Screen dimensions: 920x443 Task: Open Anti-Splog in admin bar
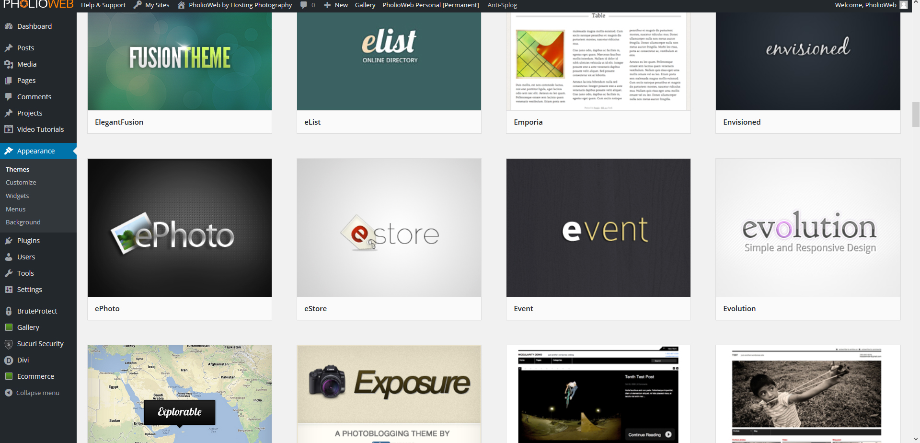click(x=502, y=5)
